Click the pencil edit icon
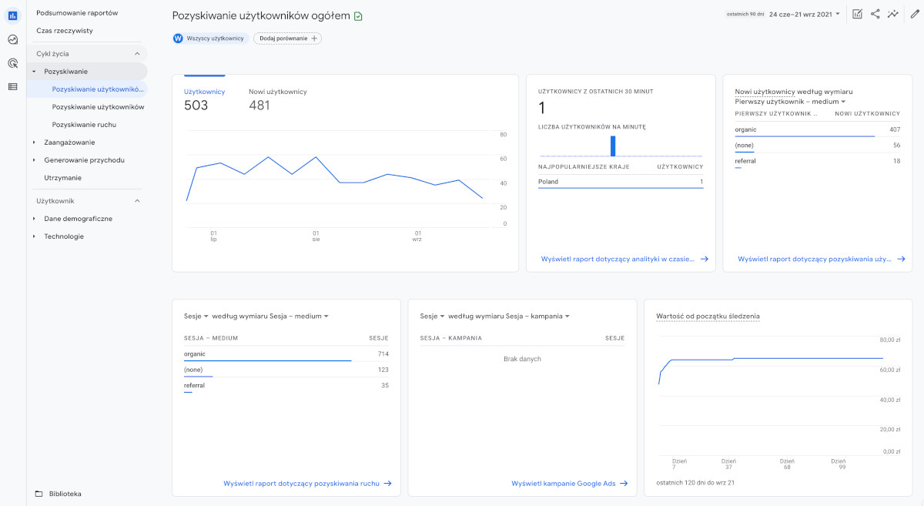 tap(914, 14)
